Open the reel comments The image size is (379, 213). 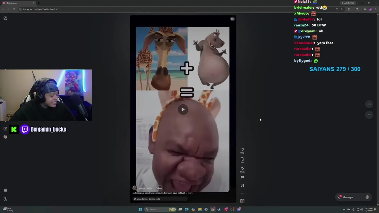pos(242,159)
